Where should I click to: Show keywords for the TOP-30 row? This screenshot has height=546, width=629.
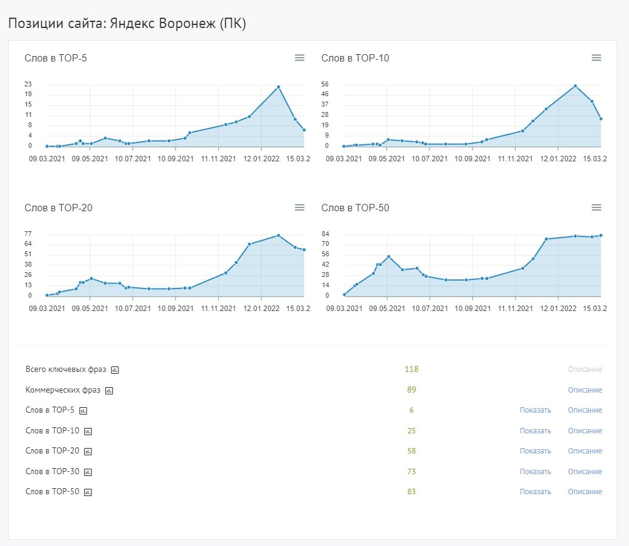click(x=535, y=472)
